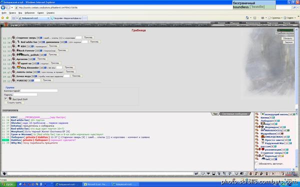This screenshot has width=300, height=187.
Task: Click the Пуск start button on taskbar
Action: 8,185
